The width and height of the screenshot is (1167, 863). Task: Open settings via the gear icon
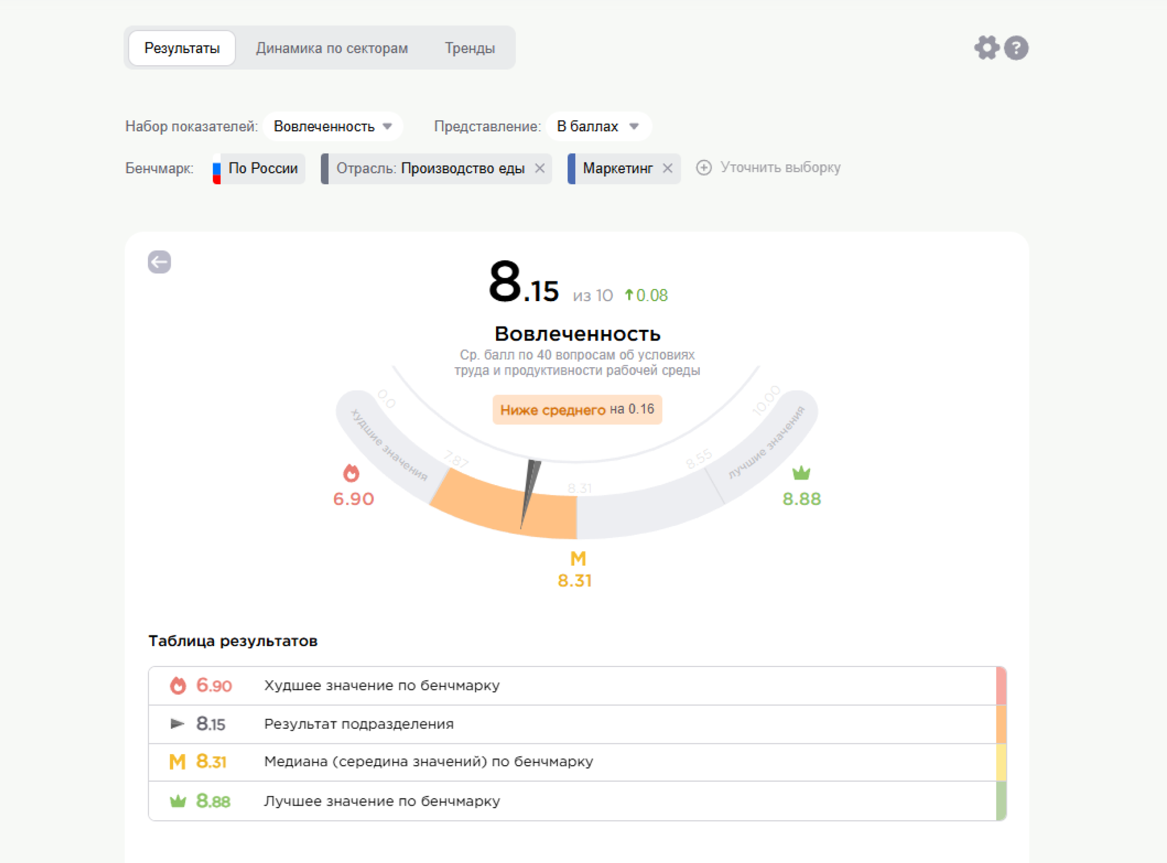click(986, 48)
